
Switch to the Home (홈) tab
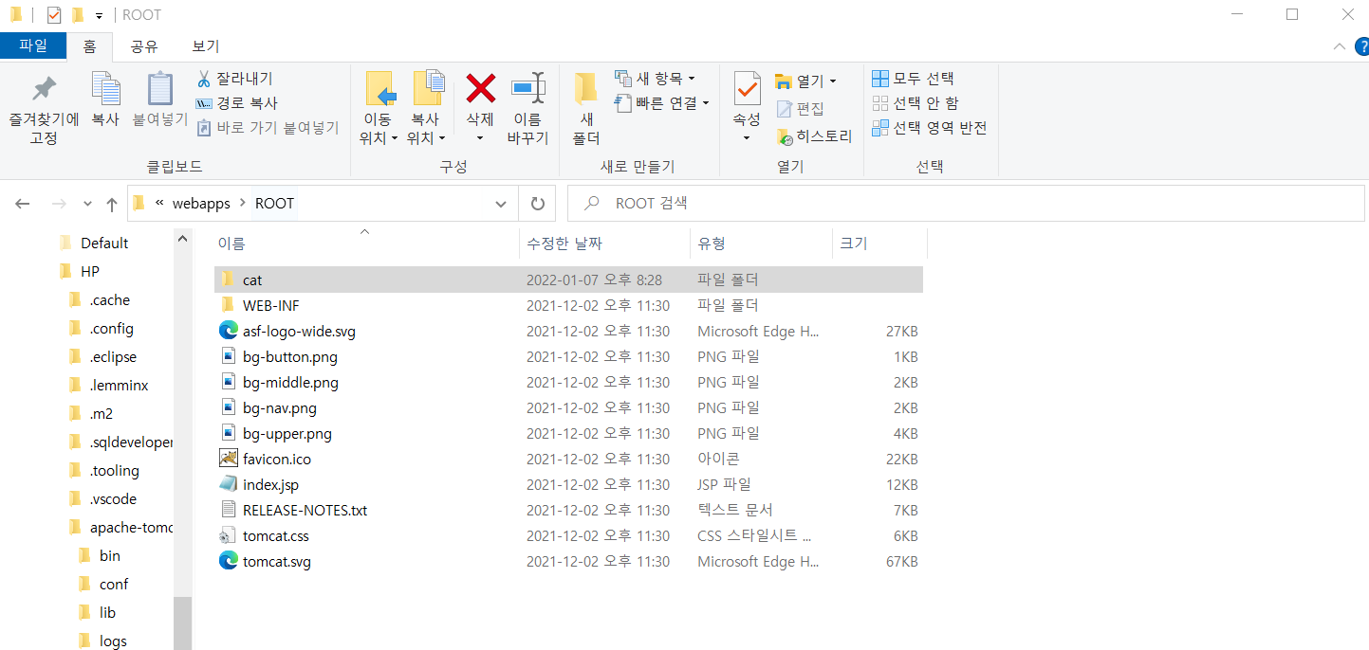(89, 45)
